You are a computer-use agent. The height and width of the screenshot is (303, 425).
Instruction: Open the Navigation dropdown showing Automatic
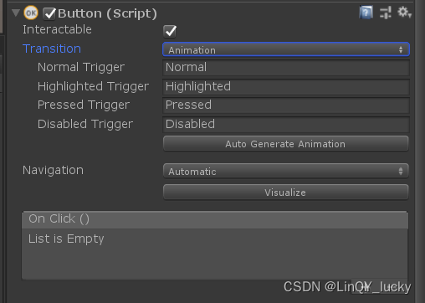[286, 171]
